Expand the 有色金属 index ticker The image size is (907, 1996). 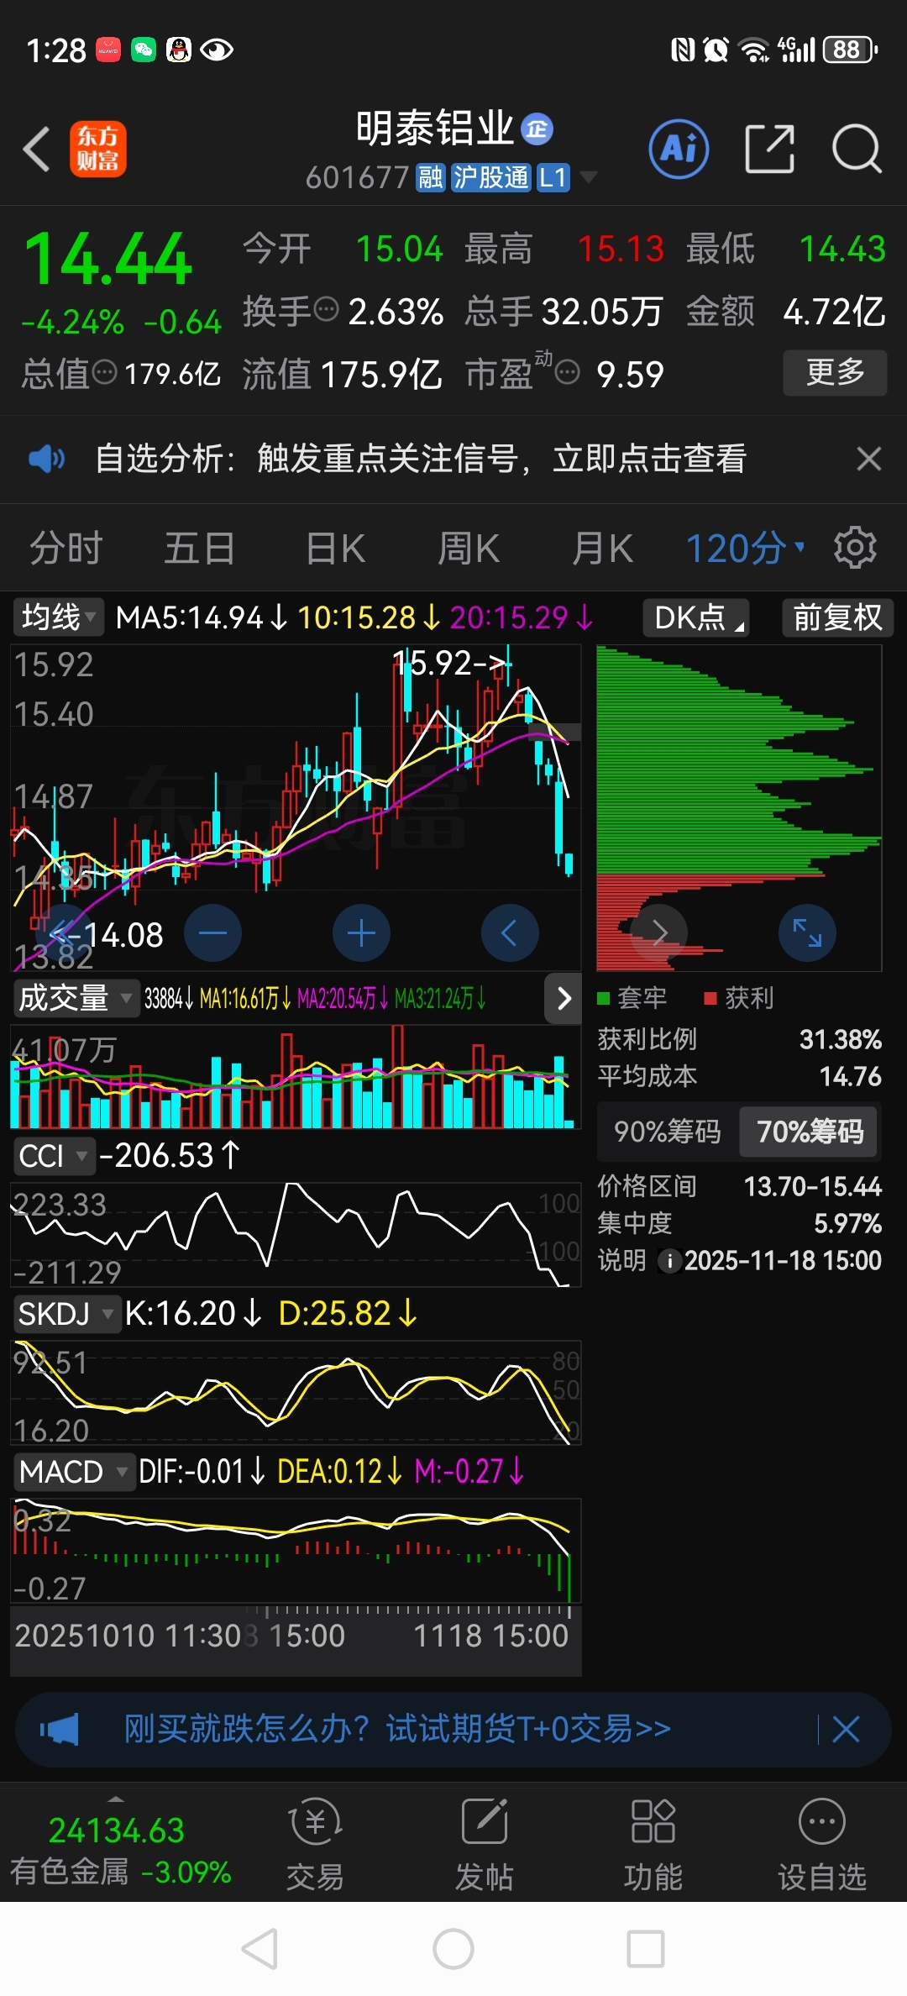coord(118,1846)
